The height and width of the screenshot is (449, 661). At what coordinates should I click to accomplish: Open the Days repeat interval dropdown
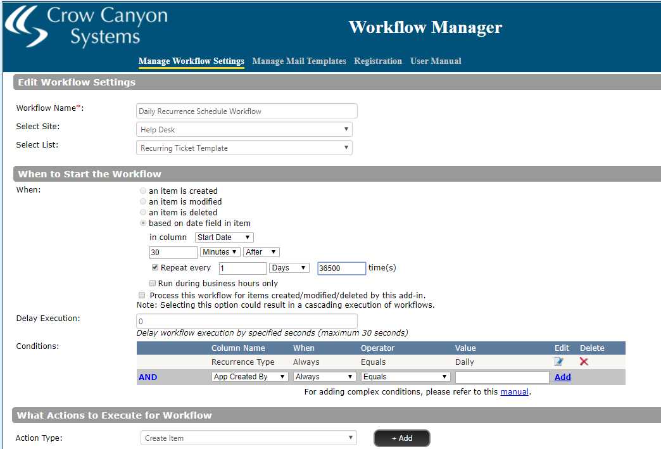point(289,268)
